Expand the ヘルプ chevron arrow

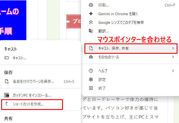(x=173, y=71)
